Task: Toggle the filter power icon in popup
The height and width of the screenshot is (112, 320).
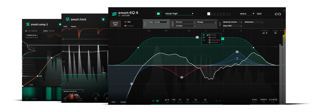Action: click(x=204, y=37)
